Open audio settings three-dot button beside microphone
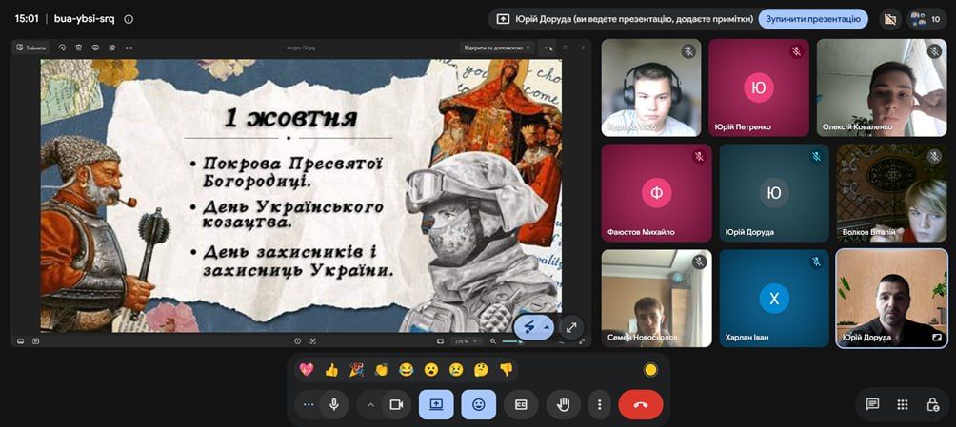The height and width of the screenshot is (427, 956). (309, 404)
